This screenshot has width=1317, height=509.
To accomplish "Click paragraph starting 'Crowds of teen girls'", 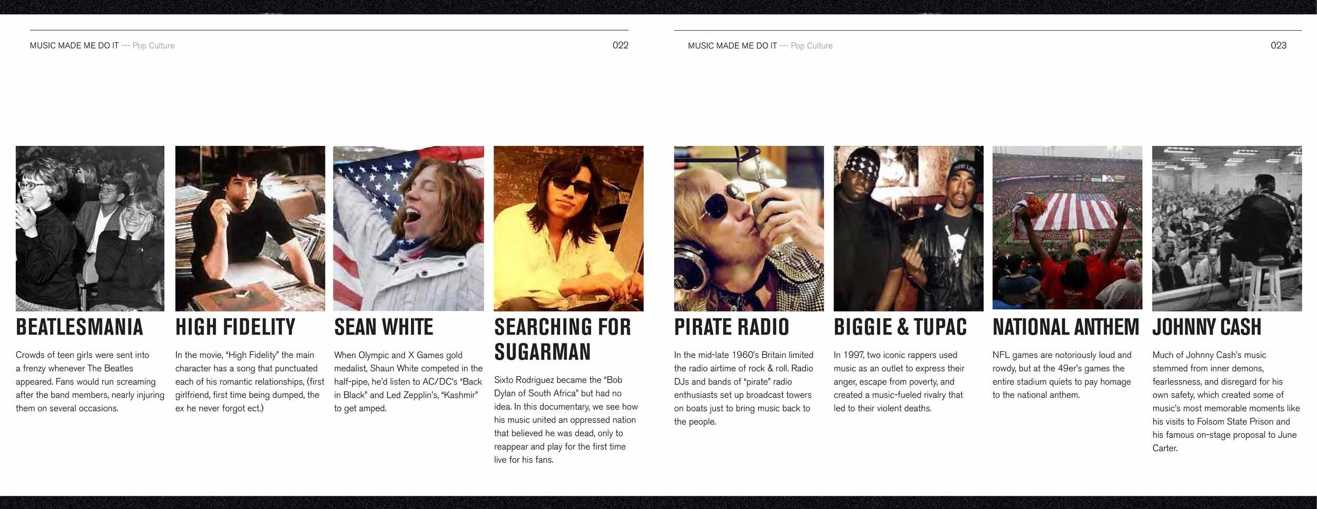I will 90,381.
